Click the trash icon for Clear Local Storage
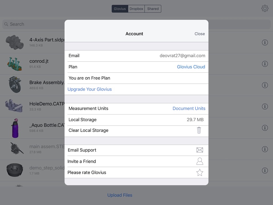273x205 pixels. click(x=199, y=130)
